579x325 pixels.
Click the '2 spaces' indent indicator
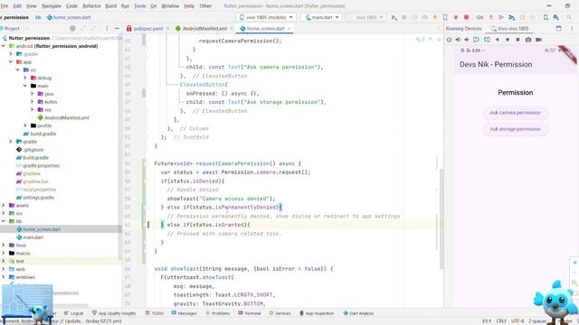pyautogui.click(x=537, y=321)
